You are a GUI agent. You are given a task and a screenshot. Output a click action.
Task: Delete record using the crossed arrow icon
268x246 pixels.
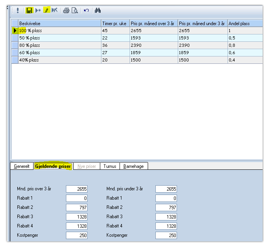(54, 10)
